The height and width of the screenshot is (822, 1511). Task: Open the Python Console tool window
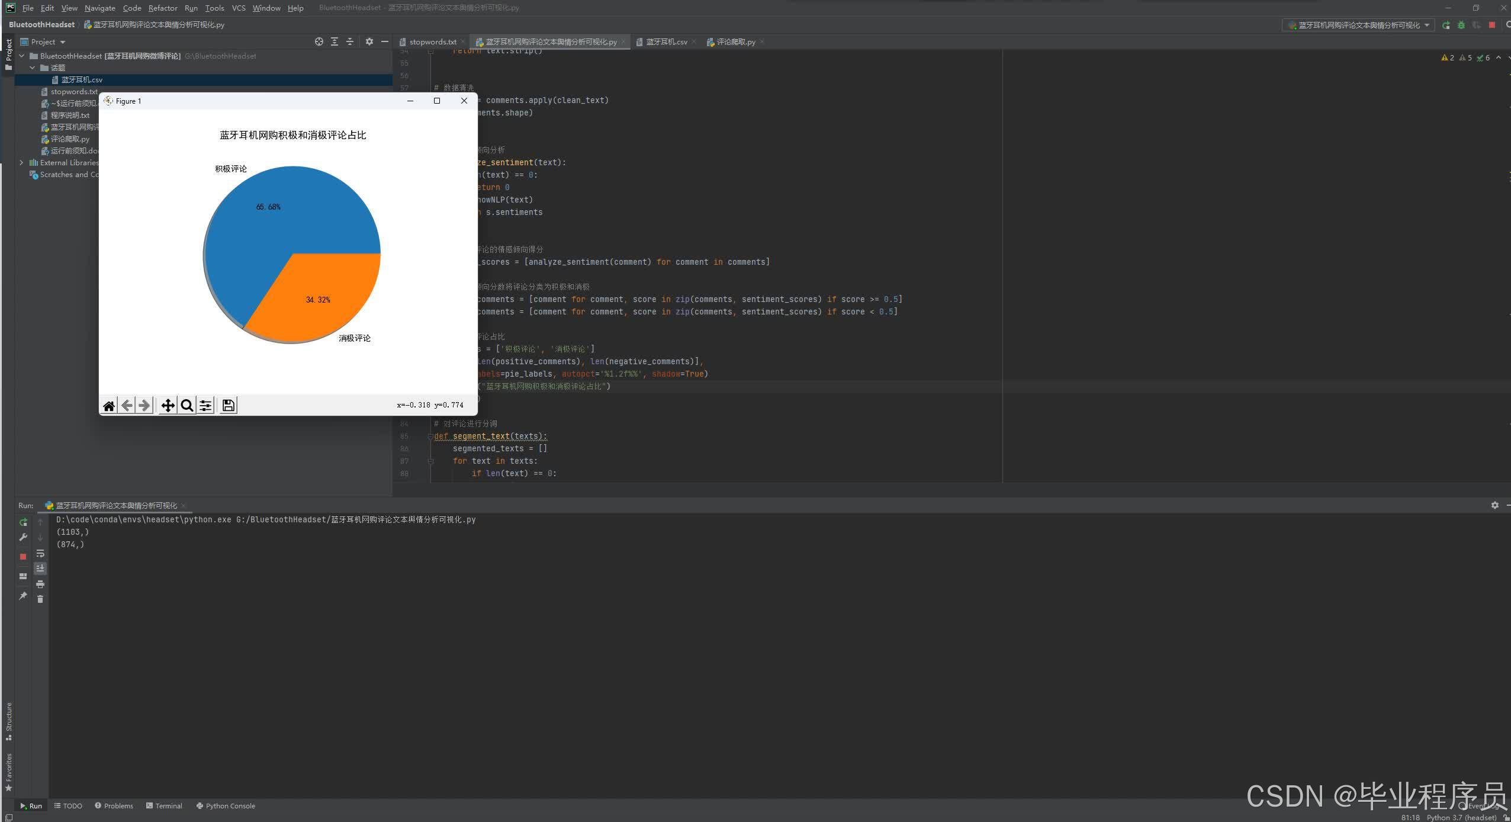tap(226, 806)
